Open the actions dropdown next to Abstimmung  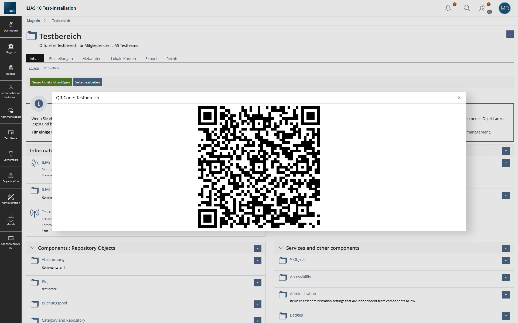[x=258, y=261]
